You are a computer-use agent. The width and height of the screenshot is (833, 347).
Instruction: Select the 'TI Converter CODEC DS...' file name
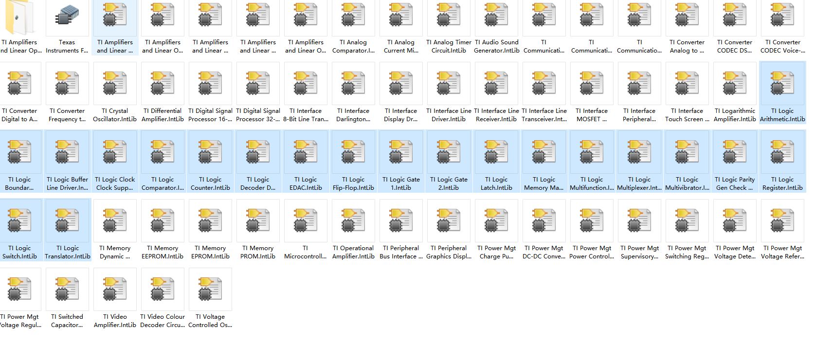(x=735, y=46)
